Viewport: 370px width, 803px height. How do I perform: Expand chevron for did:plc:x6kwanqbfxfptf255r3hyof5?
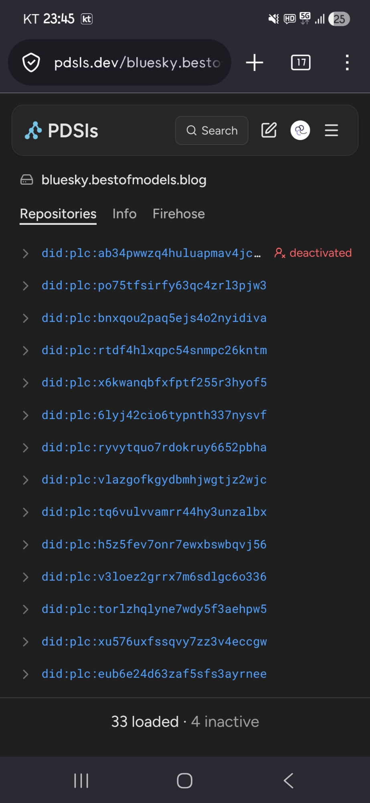pyautogui.click(x=26, y=383)
